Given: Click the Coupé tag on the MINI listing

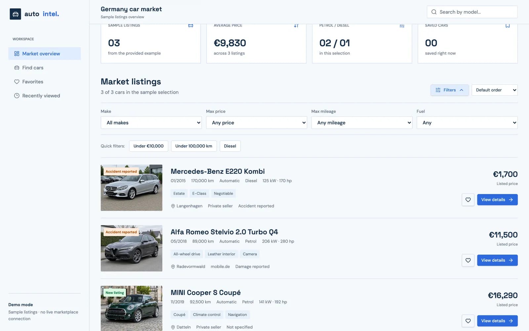Looking at the screenshot, I should pos(180,315).
